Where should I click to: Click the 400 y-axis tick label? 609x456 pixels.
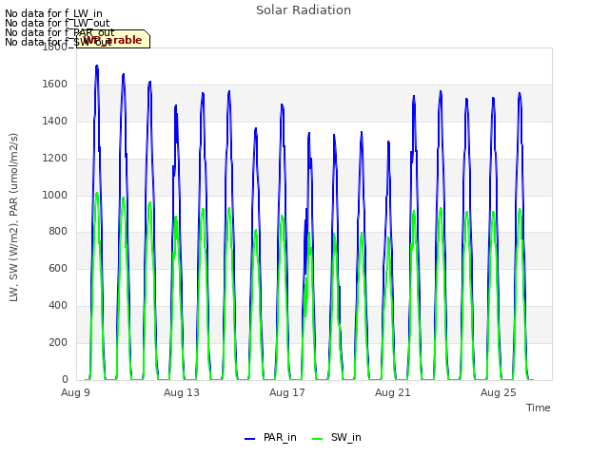click(x=58, y=306)
